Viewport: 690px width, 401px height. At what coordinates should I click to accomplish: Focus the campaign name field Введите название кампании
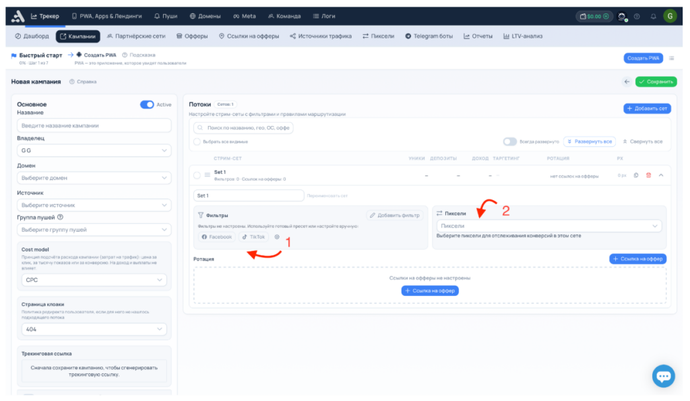(94, 125)
